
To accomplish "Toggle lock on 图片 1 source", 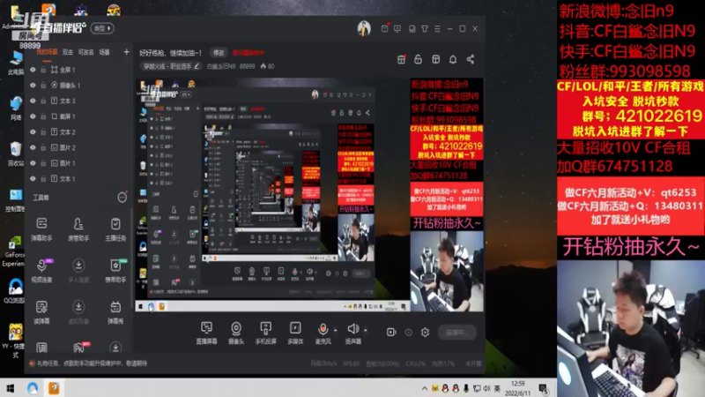I will coord(43,163).
